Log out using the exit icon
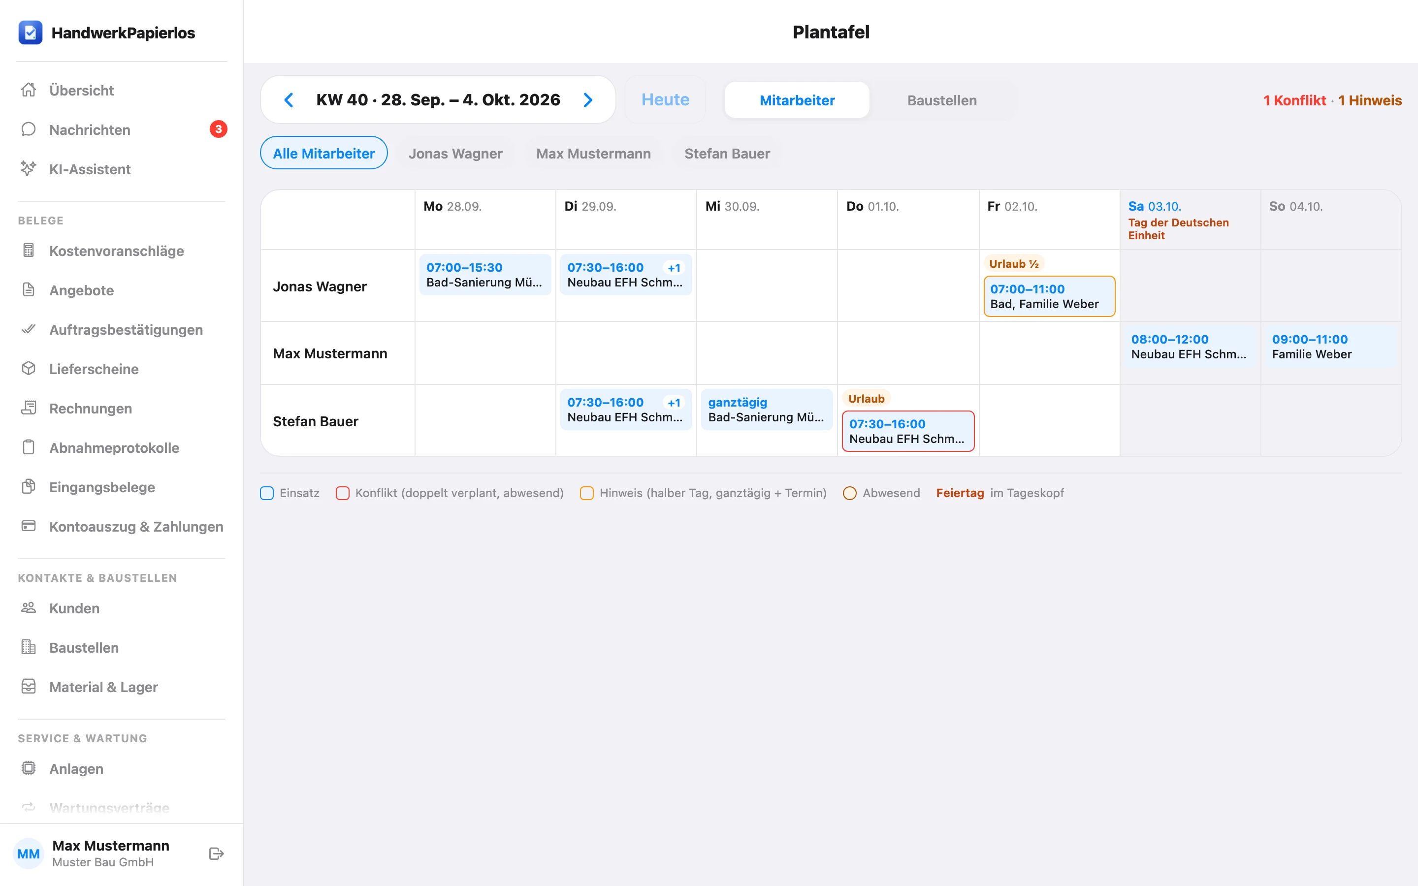Screen dimensions: 1418x886 (216, 854)
